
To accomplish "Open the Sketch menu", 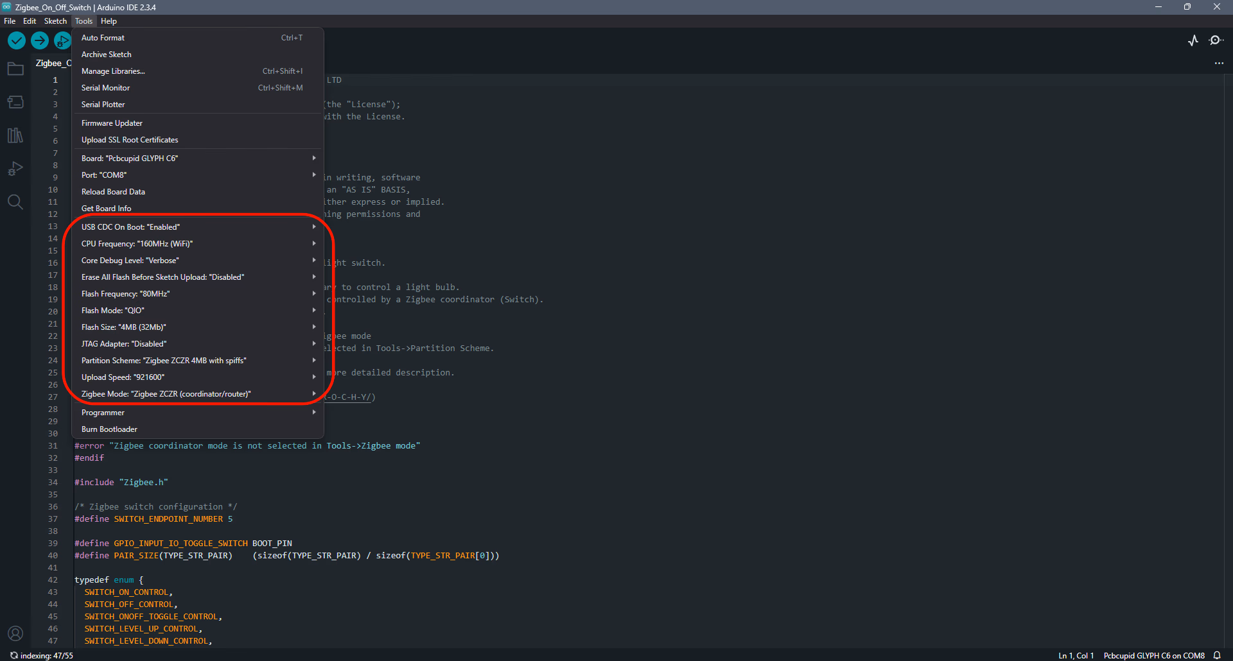I will click(x=55, y=21).
